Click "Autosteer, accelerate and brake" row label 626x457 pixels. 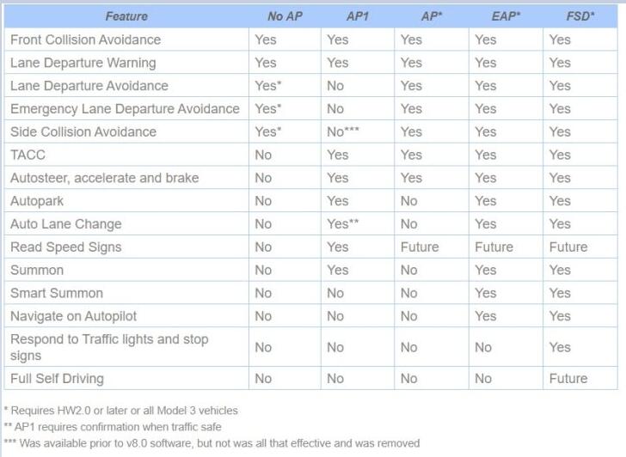tap(104, 178)
